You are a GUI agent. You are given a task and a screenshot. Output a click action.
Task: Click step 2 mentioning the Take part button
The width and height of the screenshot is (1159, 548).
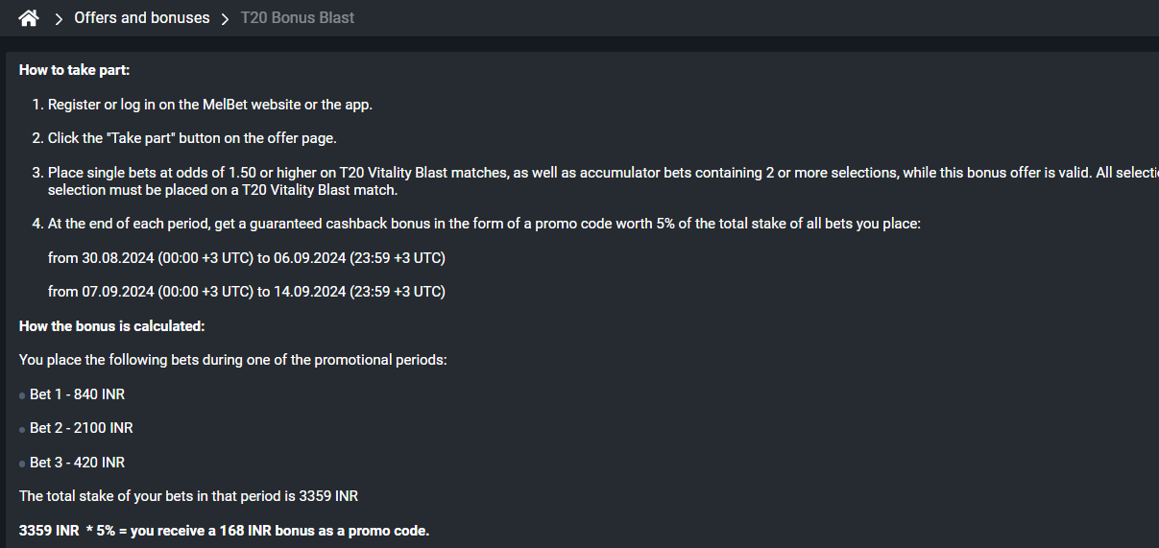tap(185, 138)
